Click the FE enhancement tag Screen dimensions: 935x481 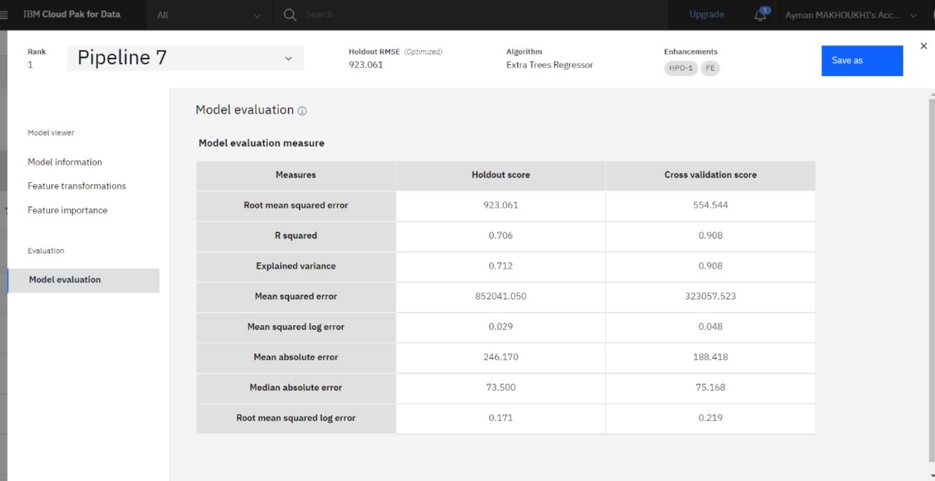coord(710,68)
